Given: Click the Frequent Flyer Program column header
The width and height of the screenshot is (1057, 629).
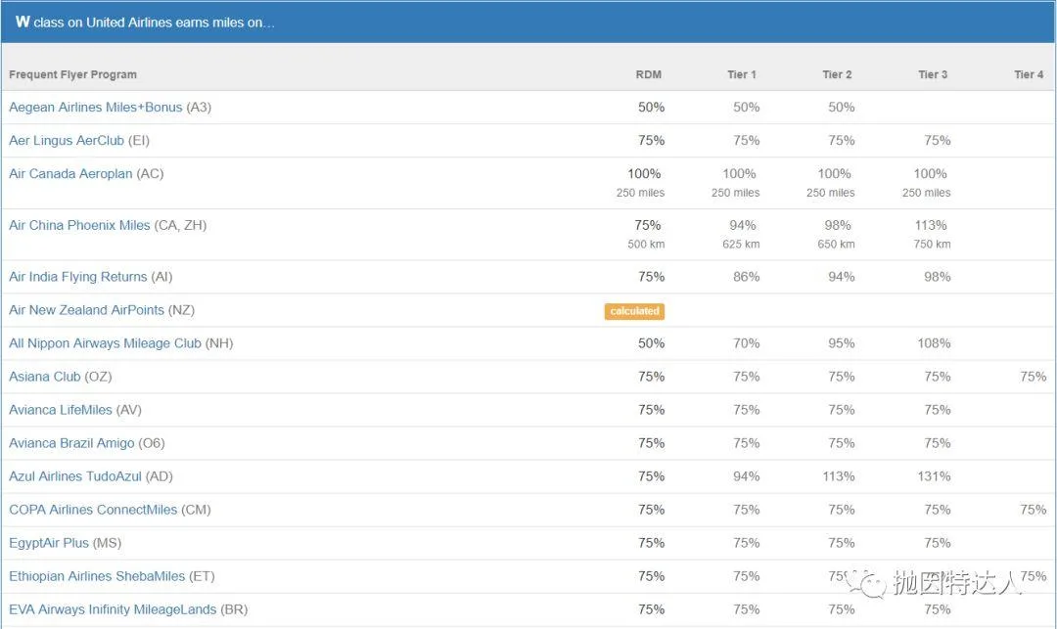Looking at the screenshot, I should (72, 74).
